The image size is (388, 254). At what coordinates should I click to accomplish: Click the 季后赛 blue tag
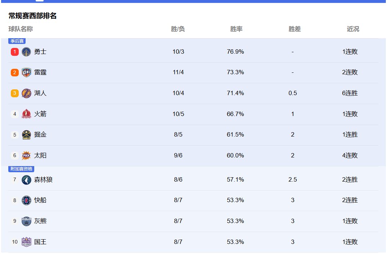click(x=17, y=41)
